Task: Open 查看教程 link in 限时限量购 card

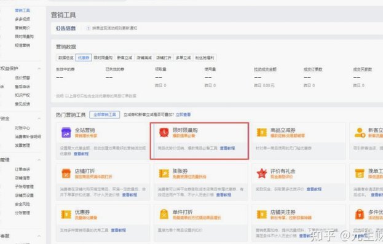Action: coord(227,148)
